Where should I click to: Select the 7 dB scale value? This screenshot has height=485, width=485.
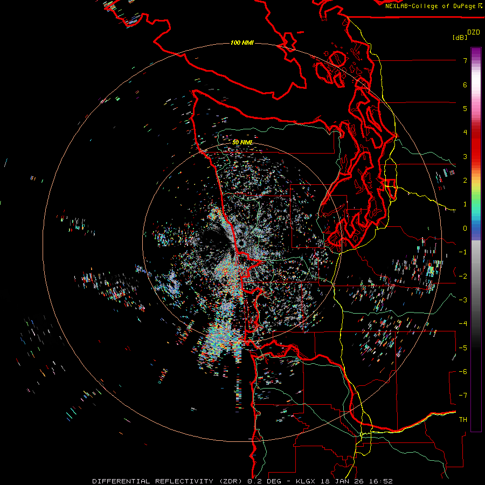point(465,60)
